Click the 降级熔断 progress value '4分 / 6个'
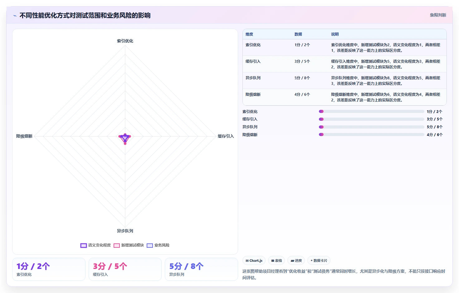 click(435, 135)
